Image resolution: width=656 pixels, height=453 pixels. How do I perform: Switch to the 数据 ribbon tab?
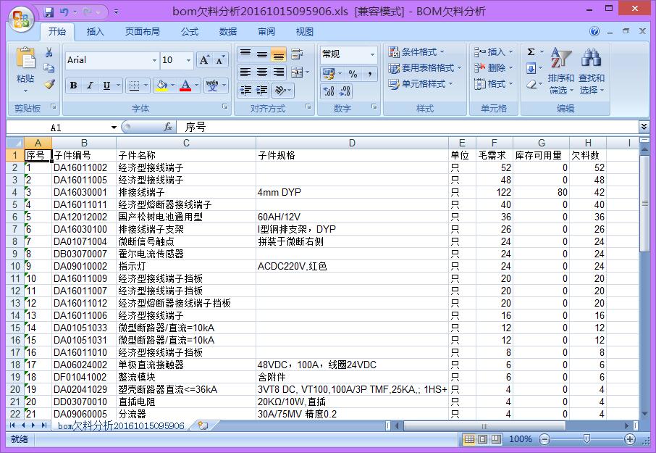pyautogui.click(x=227, y=31)
